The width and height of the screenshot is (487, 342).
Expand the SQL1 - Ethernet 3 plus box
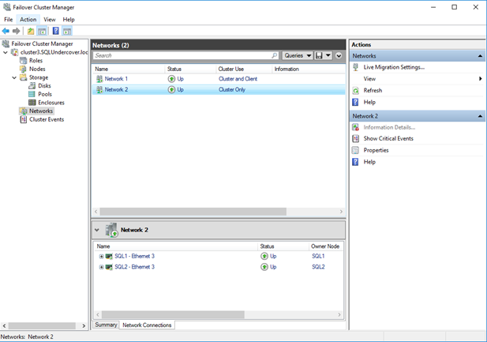coord(101,256)
